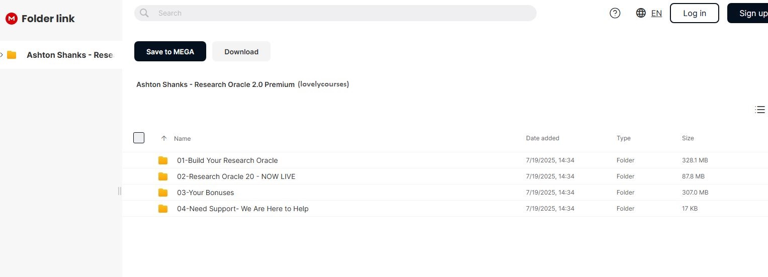The height and width of the screenshot is (277, 768).
Task: Open the EN language selector
Action: click(x=656, y=13)
